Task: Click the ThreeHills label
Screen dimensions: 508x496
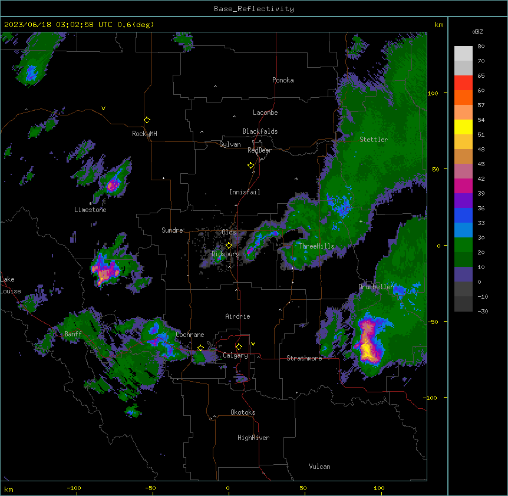Action: 316,246
